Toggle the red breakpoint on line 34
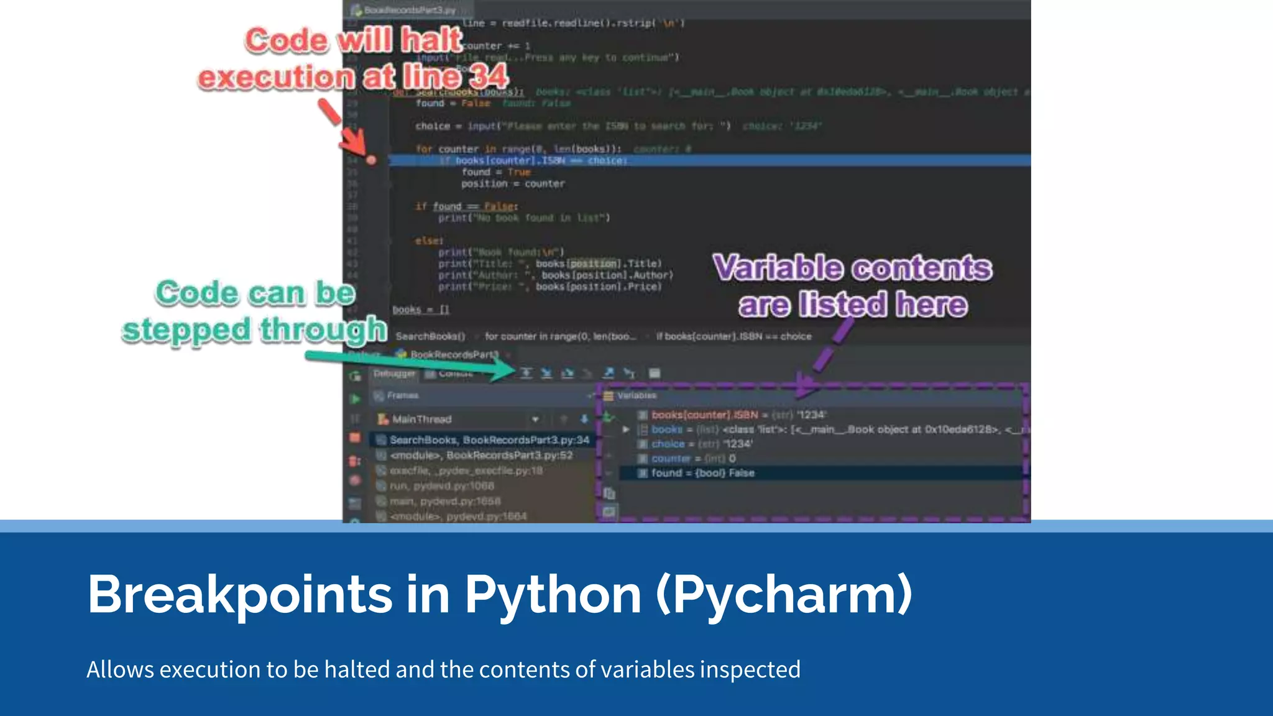1273x716 pixels. coord(371,160)
